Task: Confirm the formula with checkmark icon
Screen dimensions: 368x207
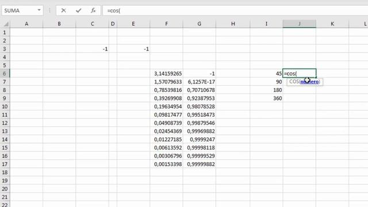Action: (x=79, y=10)
